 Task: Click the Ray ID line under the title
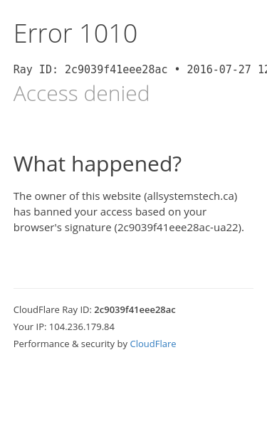coord(140,70)
